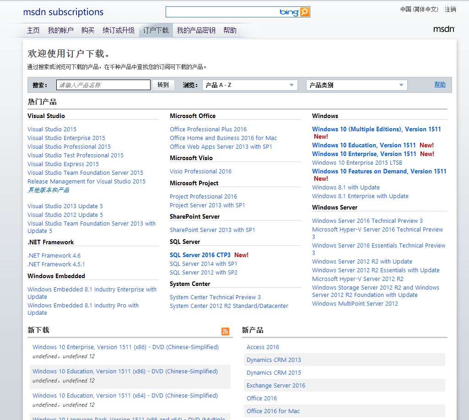Open the 产品类别 category dropdown
The width and height of the screenshot is (469, 420).
click(356, 85)
